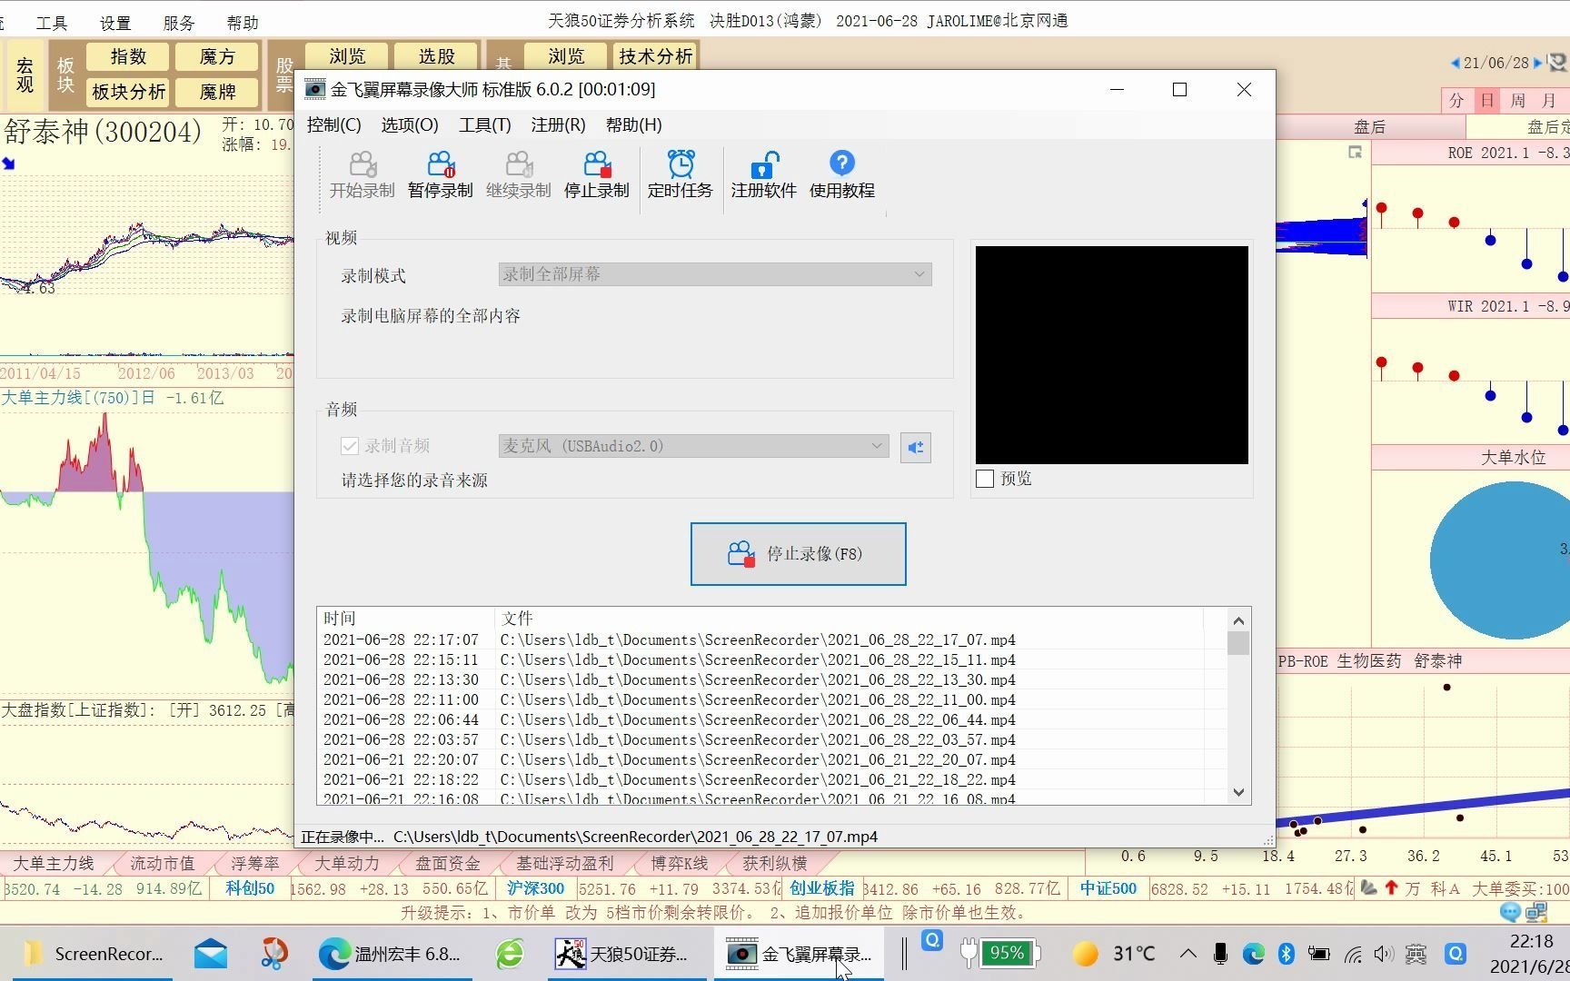Click the popup panel icon near ROE chart
Viewport: 1570px width, 981px height.
pyautogui.click(x=1355, y=153)
